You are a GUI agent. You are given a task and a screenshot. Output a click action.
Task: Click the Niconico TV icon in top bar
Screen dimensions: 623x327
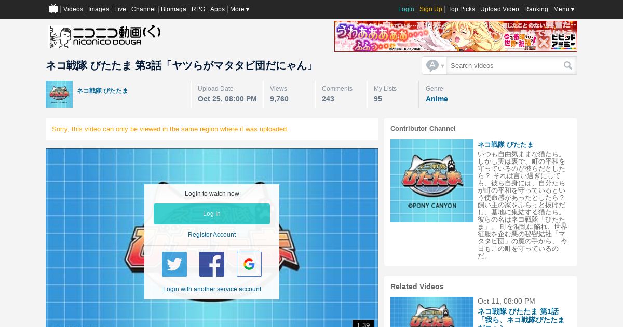[53, 9]
